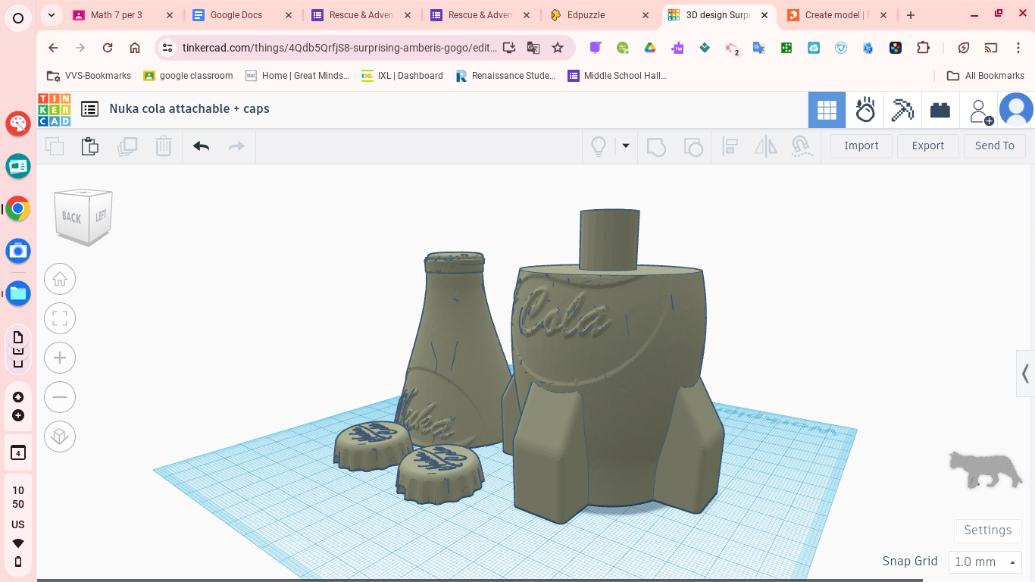Click the Zoom in plus button
The height and width of the screenshot is (582, 1035).
click(60, 358)
